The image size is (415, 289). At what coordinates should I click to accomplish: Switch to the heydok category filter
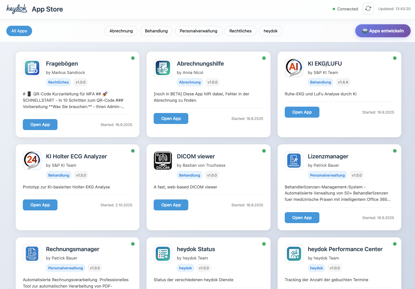tap(270, 31)
